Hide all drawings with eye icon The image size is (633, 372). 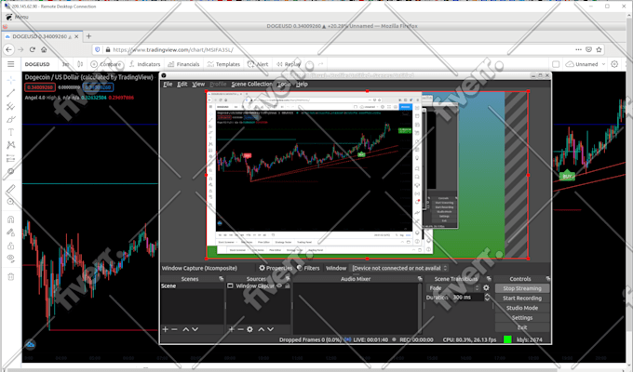coord(11,259)
